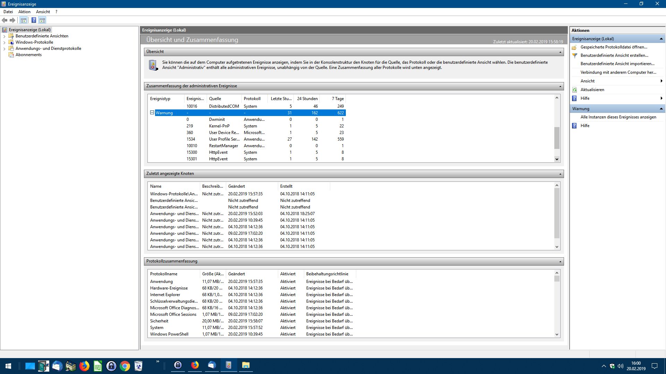
Task: Go forward with the toolbar arrow
Action: coord(12,20)
